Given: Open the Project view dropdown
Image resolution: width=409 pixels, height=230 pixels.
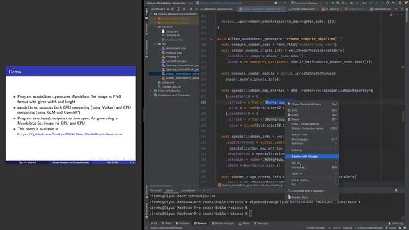Looking at the screenshot, I should tap(160, 9).
